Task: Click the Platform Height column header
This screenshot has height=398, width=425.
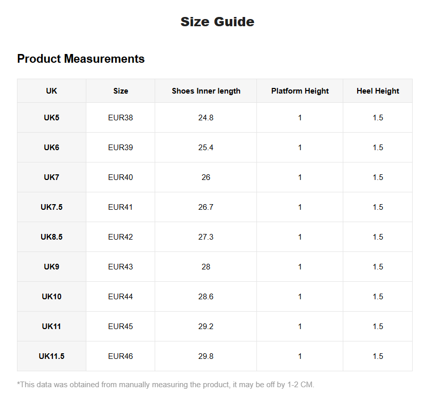Action: [x=300, y=91]
